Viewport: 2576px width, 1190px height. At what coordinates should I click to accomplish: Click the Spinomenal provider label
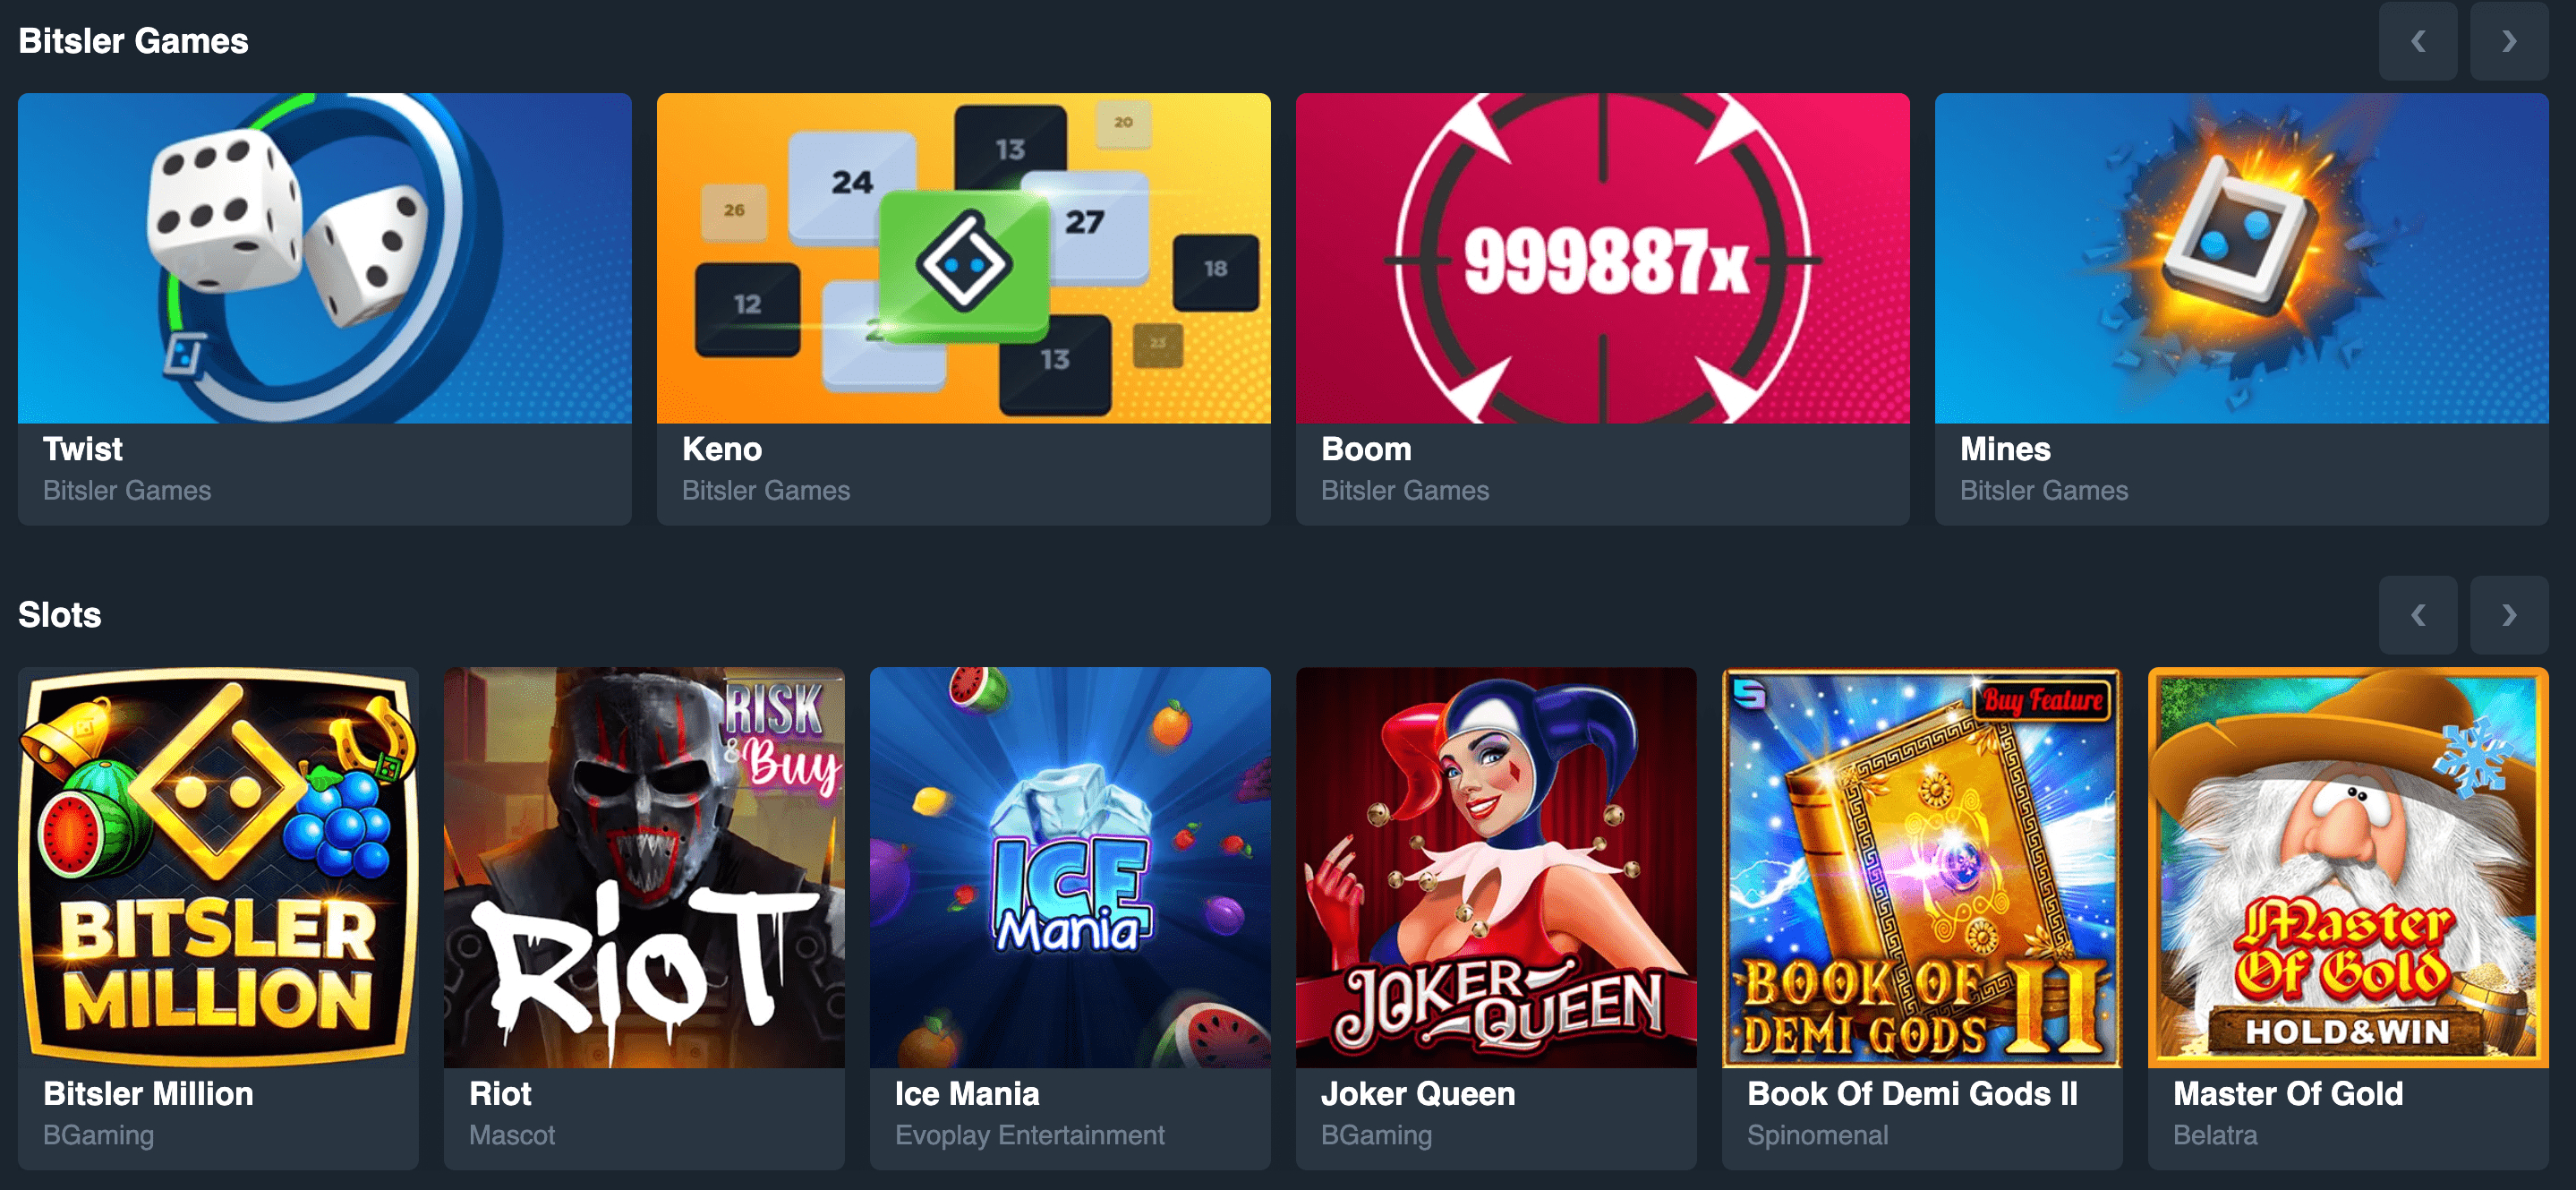point(1818,1135)
